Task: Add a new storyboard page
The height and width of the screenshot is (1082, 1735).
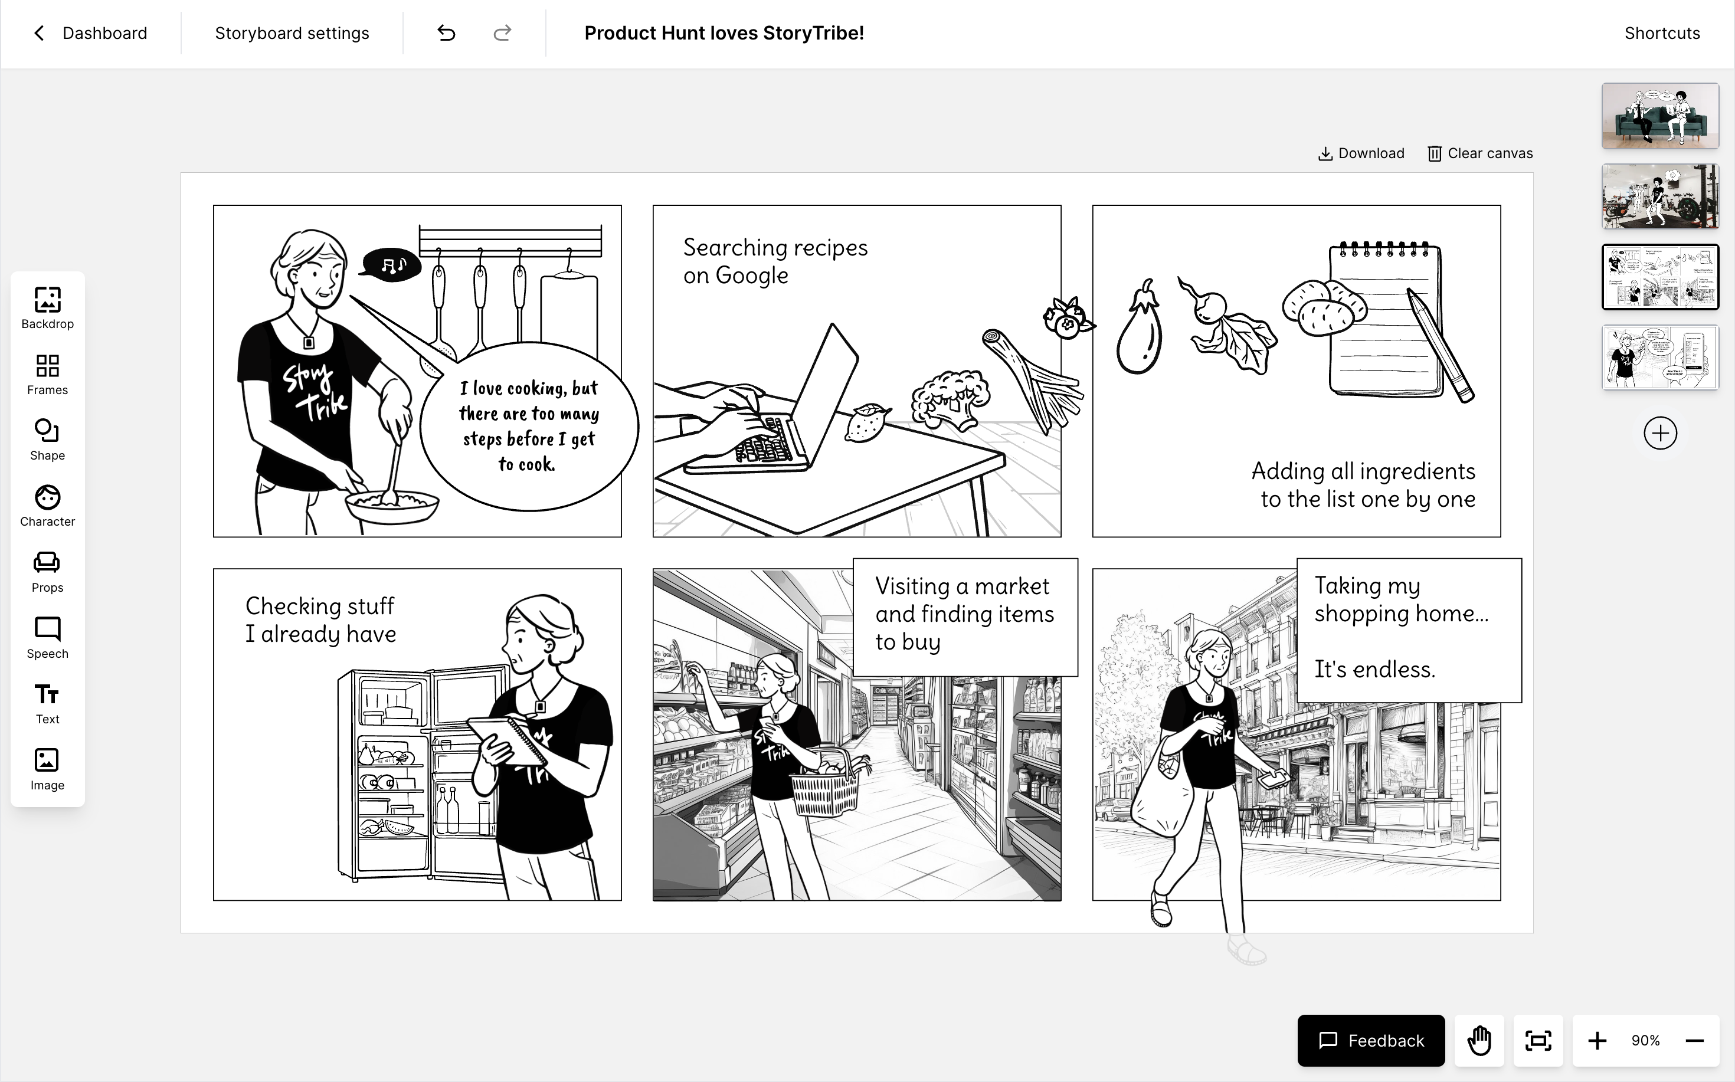Action: pyautogui.click(x=1660, y=433)
